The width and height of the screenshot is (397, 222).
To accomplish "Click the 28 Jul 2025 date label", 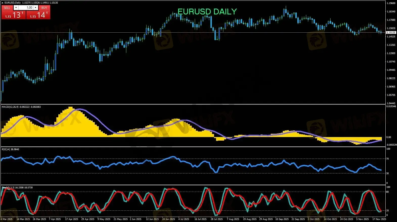I will (217, 219).
